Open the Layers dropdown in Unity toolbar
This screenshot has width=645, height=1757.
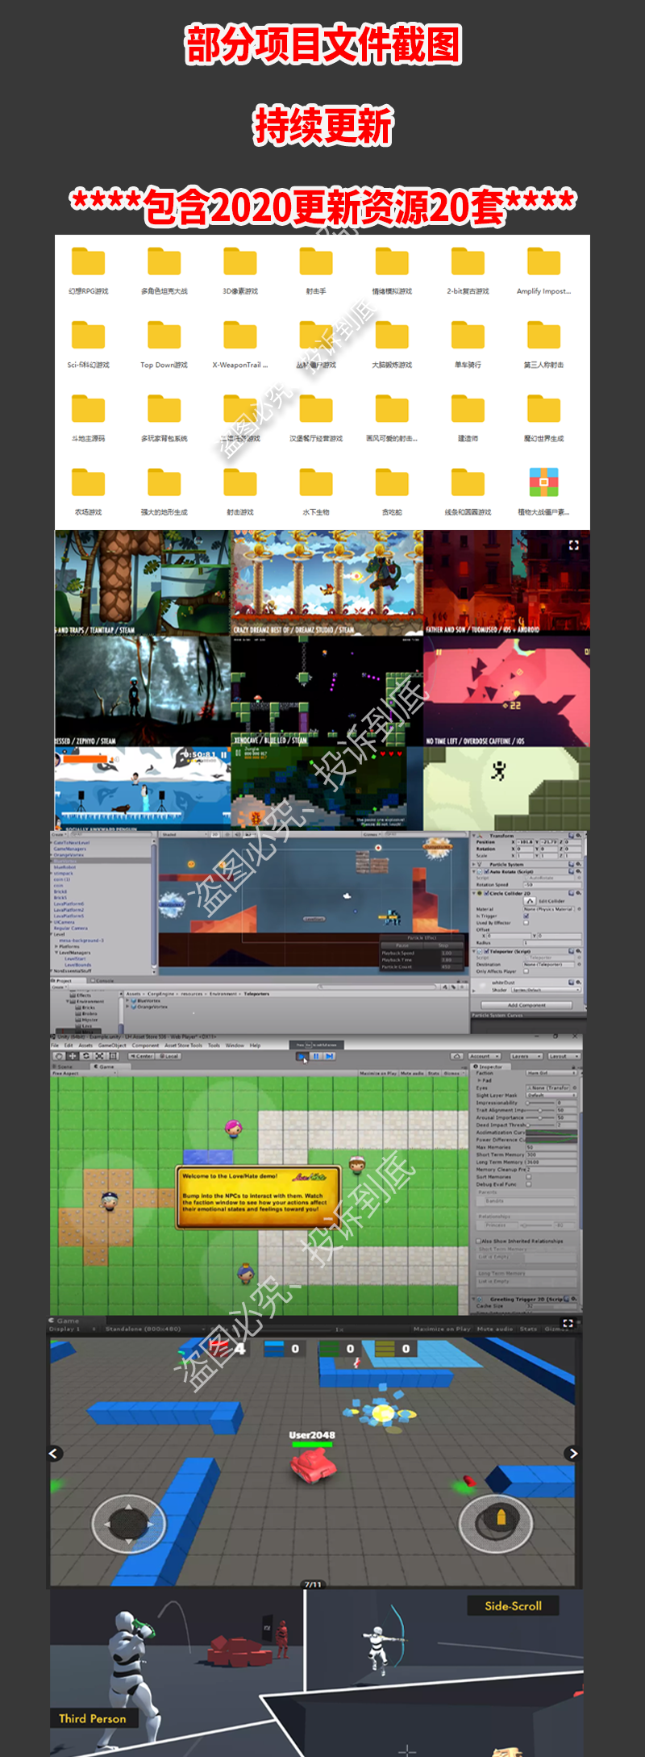tap(525, 1056)
